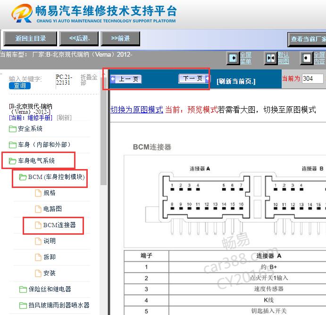Screen dimensions: 326x315
Task: Click the BCM连接器 document icon
Action: (x=38, y=225)
